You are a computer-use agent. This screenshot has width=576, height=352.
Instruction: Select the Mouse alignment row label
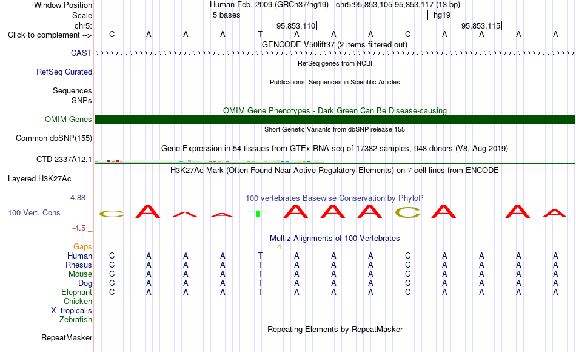80,274
